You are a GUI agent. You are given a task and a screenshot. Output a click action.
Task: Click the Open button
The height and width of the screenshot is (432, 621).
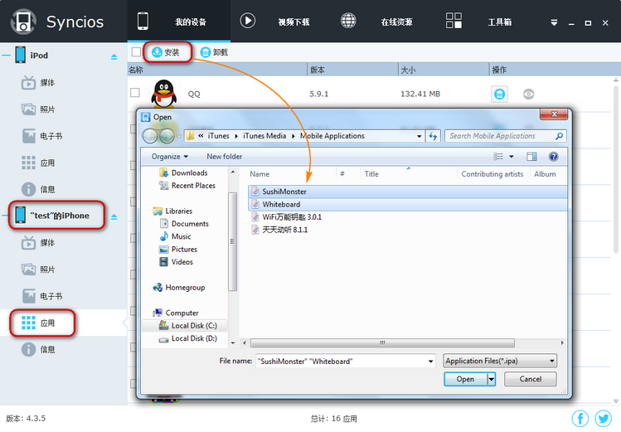coord(465,379)
